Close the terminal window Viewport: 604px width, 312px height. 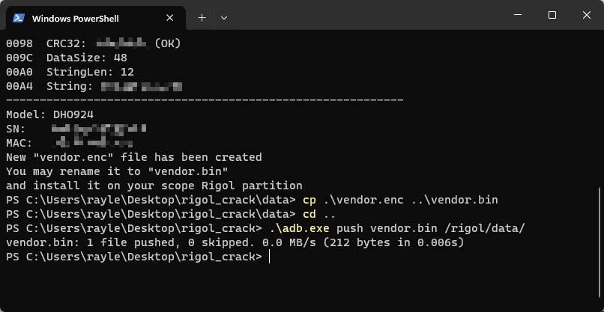pos(586,15)
